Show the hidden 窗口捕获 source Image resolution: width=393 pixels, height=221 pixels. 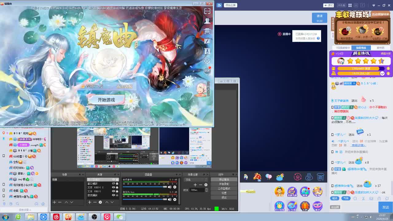click(113, 184)
